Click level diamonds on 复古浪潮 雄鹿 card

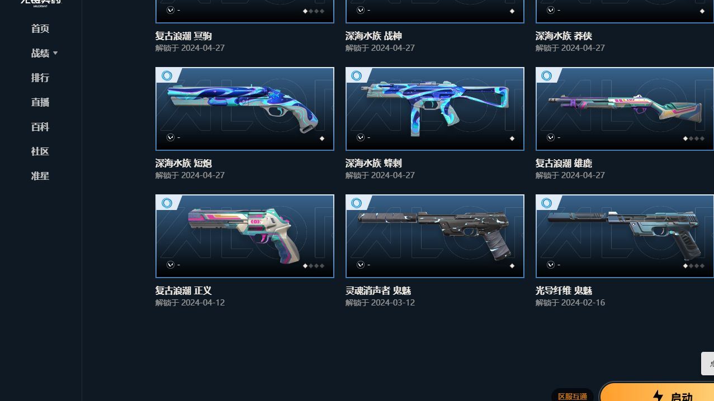click(694, 139)
